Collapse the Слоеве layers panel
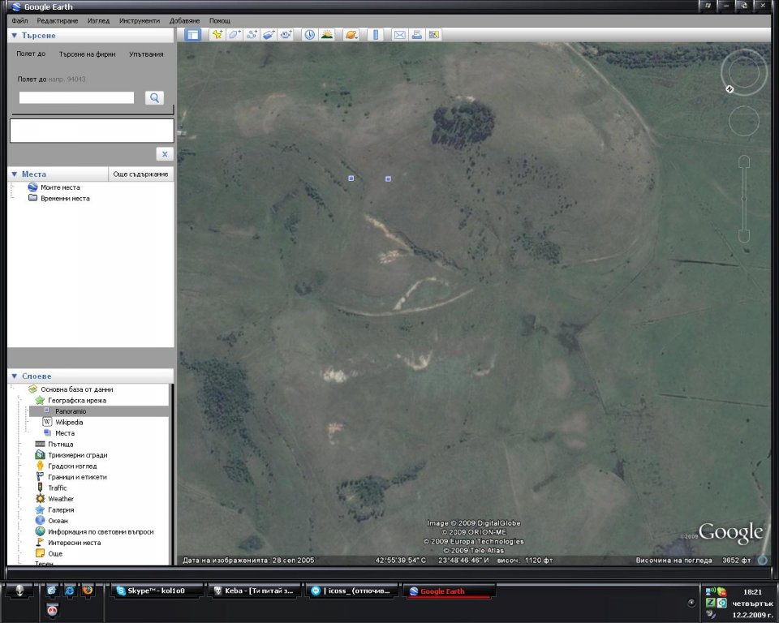779x623 pixels. pos(14,376)
